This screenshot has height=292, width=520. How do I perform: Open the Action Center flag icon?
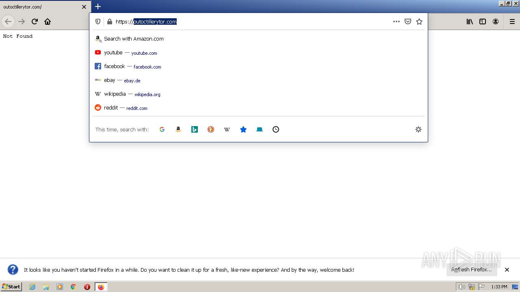click(x=482, y=287)
